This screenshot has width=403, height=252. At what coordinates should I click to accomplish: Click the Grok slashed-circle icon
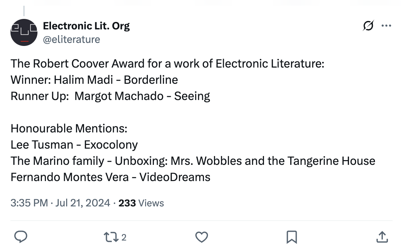click(x=369, y=26)
